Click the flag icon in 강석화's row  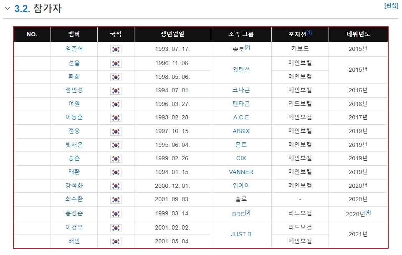(116, 186)
